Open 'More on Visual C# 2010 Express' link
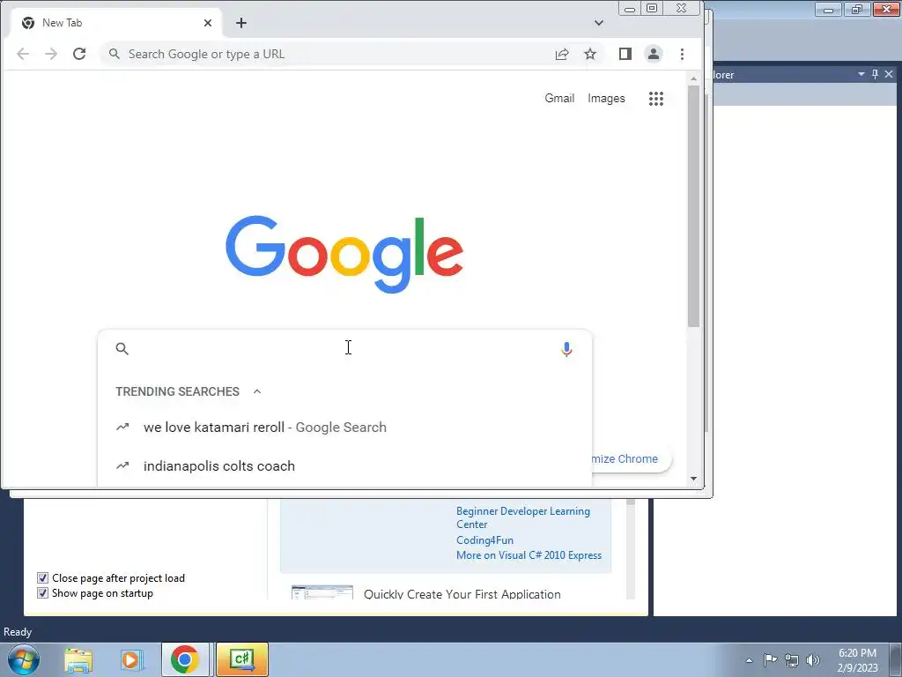Screen dimensions: 902x677 point(529,555)
